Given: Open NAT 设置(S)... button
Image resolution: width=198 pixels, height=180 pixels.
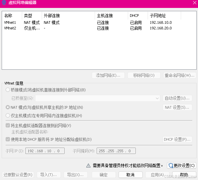Looking at the screenshot, I should click(x=177, y=107).
